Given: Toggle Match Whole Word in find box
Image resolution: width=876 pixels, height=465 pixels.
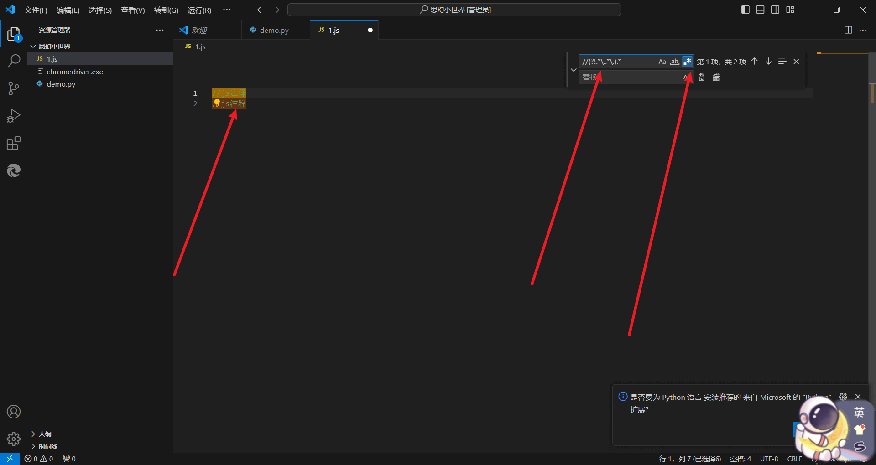Looking at the screenshot, I should [674, 62].
